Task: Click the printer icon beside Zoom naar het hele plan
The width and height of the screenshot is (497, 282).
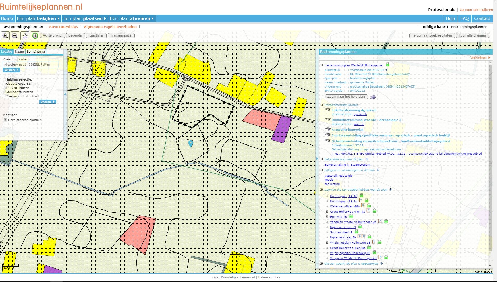Action: (373, 97)
